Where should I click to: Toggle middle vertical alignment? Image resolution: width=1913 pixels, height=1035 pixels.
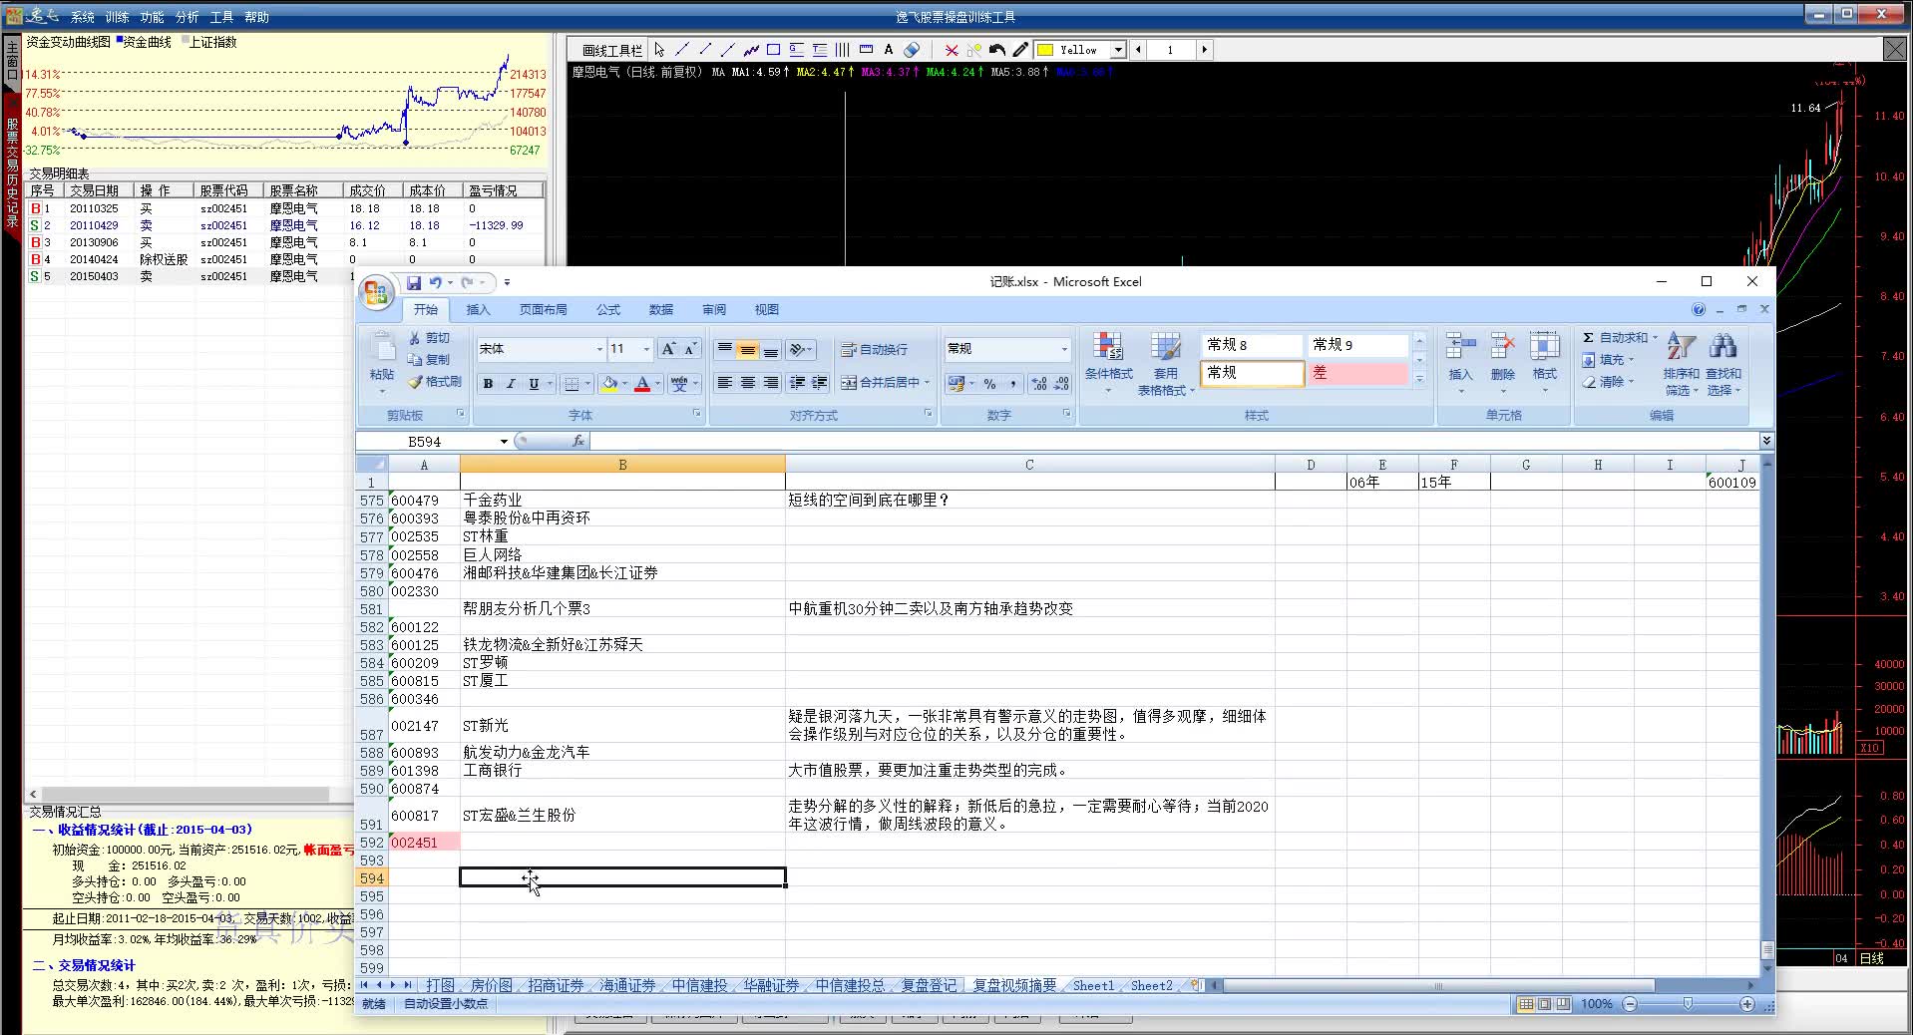tap(747, 350)
